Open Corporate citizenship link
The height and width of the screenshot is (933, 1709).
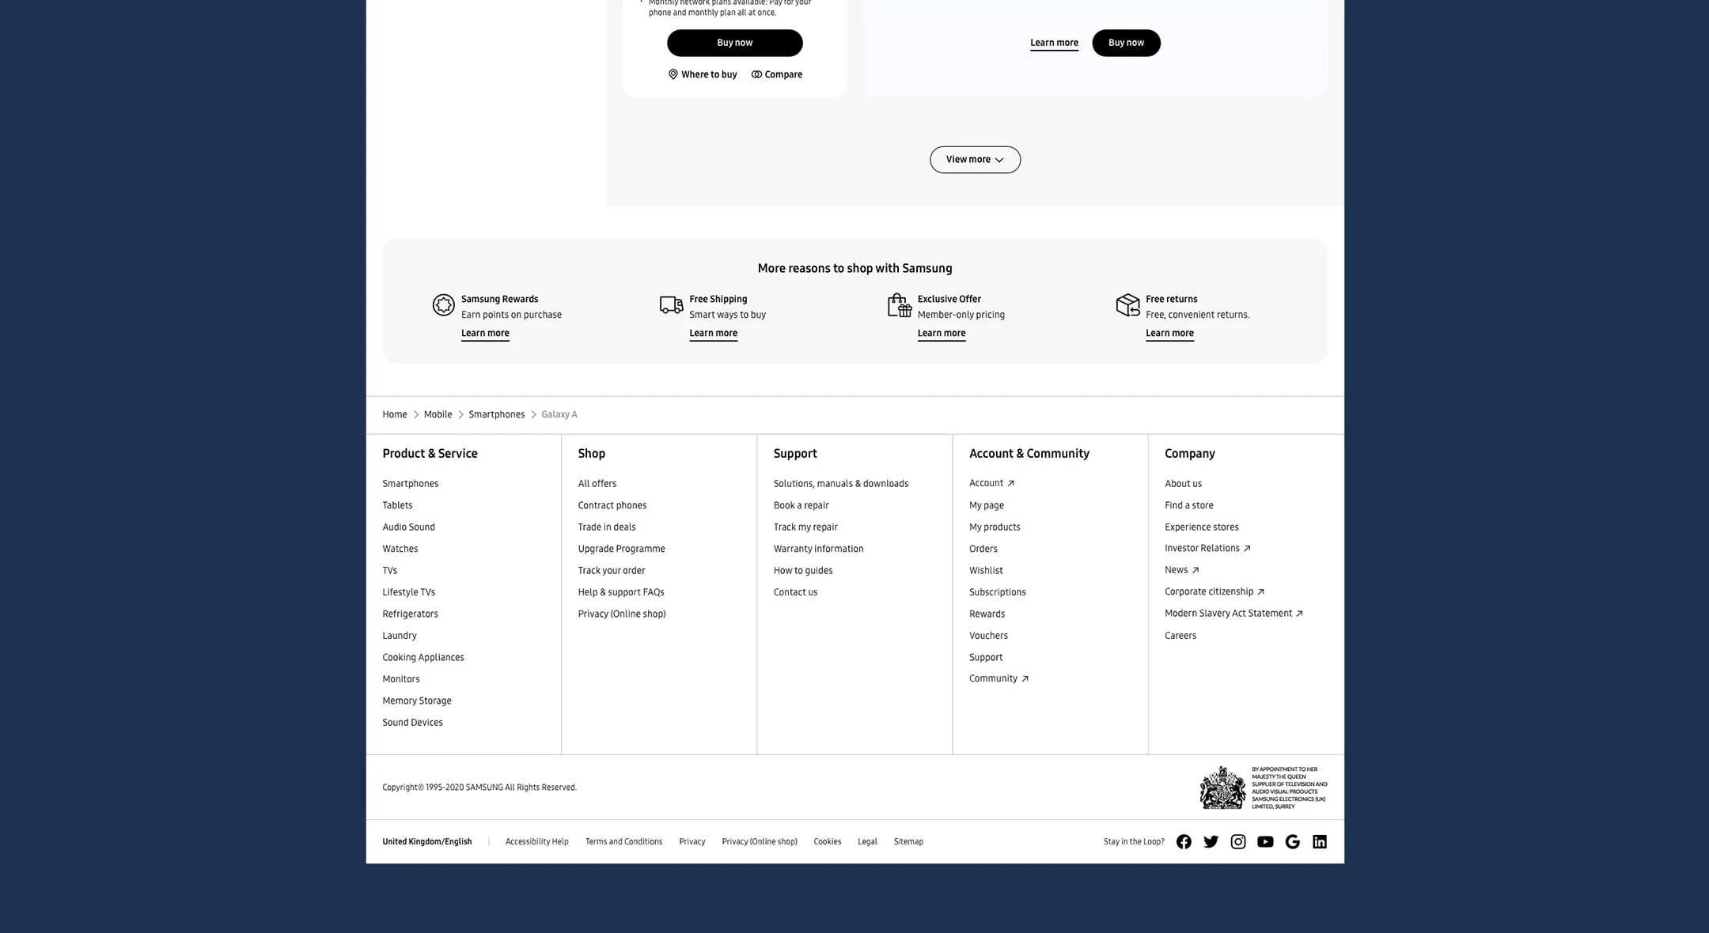coord(1214,591)
